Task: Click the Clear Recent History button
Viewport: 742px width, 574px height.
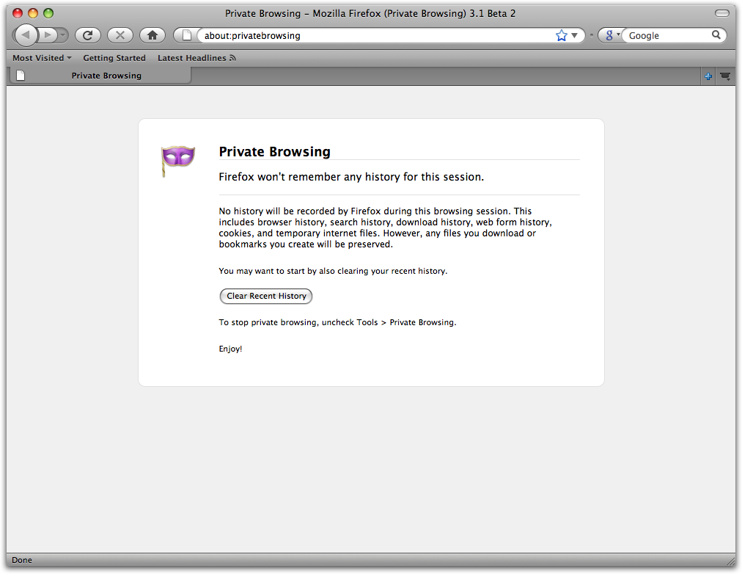Action: click(266, 296)
